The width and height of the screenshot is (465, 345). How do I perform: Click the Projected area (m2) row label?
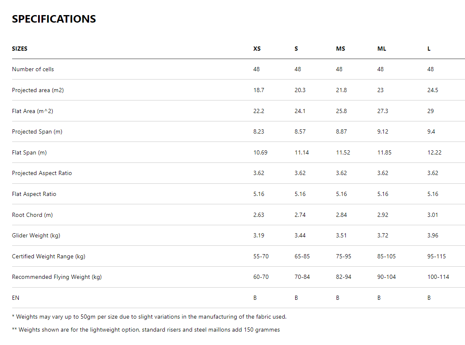point(38,90)
